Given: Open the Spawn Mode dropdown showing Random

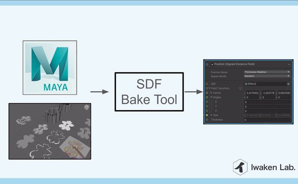Looking at the screenshot, I should click(x=267, y=76).
